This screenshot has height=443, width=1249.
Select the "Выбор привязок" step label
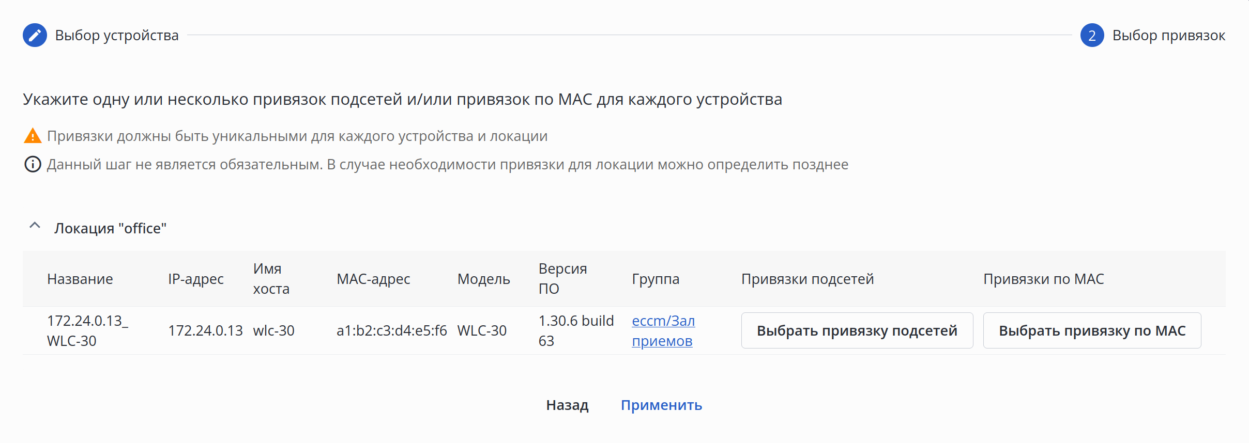tap(1168, 35)
